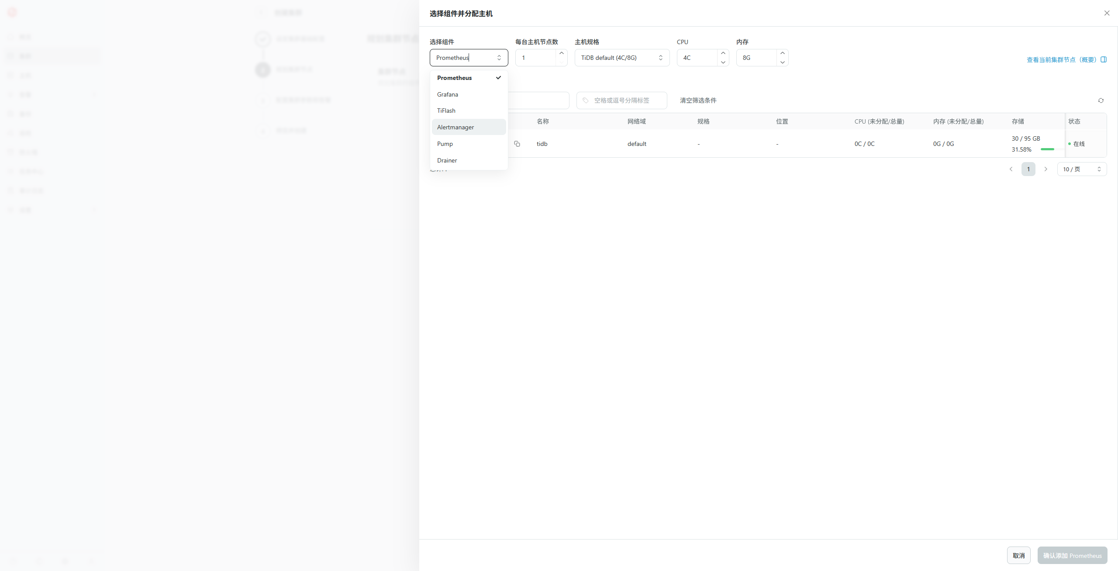The image size is (1118, 571).
Task: Increase 内存 with the up arrow
Action: pyautogui.click(x=783, y=53)
